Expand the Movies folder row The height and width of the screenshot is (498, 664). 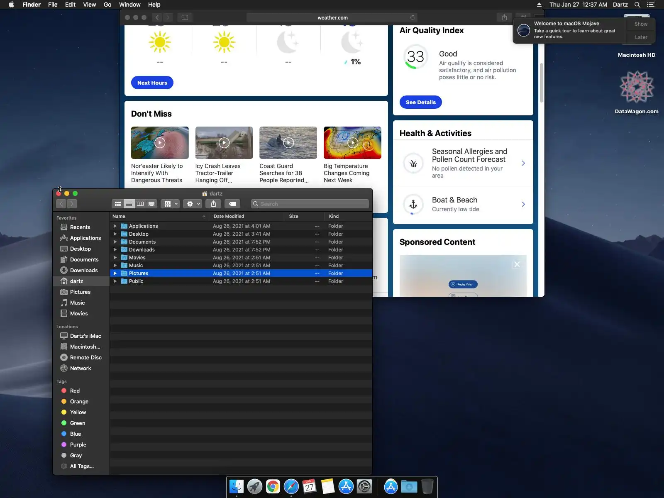(x=115, y=258)
